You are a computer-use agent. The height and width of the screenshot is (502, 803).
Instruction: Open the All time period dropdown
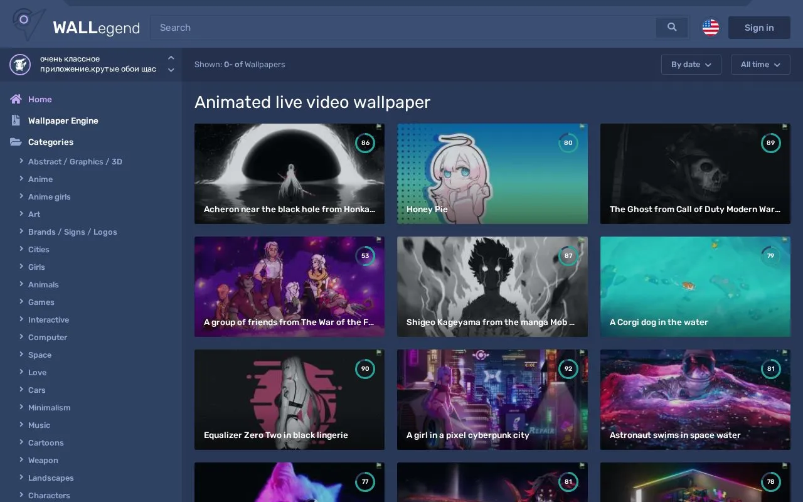click(760, 65)
